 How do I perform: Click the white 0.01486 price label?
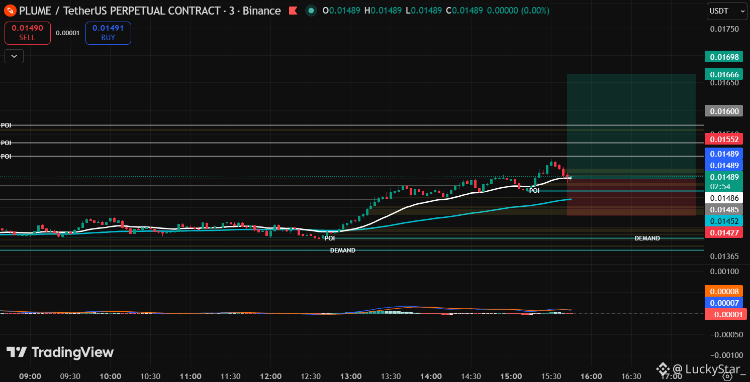coord(724,198)
